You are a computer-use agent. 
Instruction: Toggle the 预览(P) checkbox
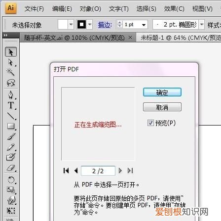tap(150, 123)
